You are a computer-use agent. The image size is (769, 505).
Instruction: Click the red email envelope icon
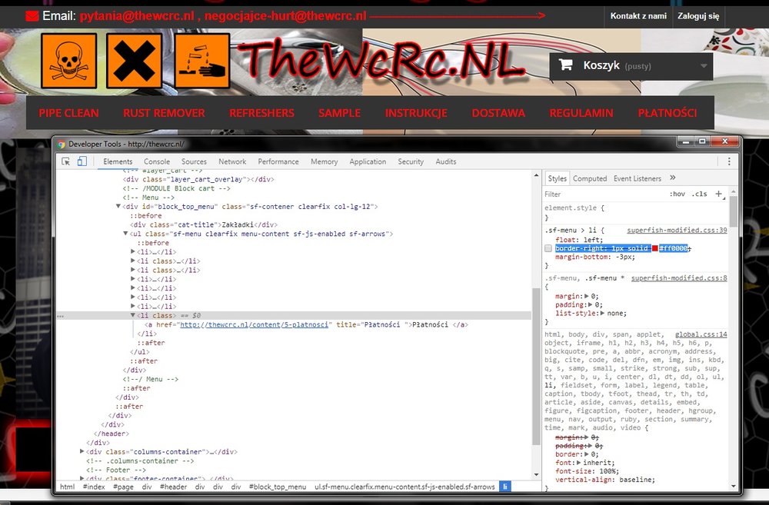point(32,16)
